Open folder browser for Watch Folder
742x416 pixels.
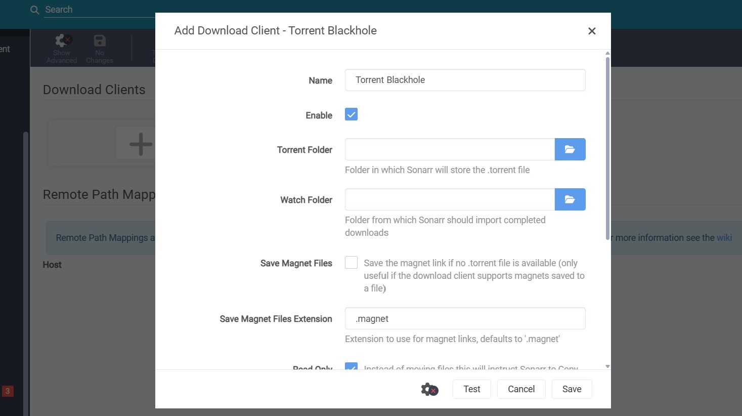[570, 199]
